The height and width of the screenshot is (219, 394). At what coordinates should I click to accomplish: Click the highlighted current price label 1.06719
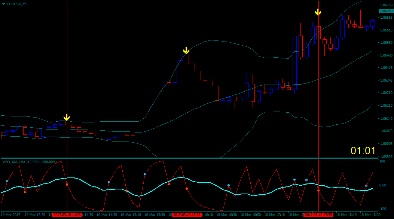(386, 11)
